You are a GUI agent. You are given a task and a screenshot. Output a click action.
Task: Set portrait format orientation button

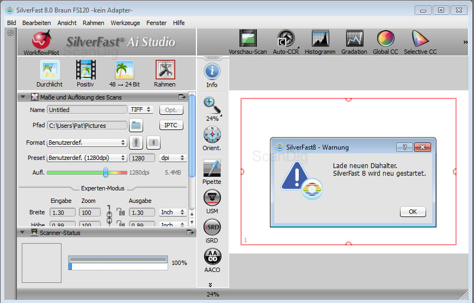(x=136, y=143)
